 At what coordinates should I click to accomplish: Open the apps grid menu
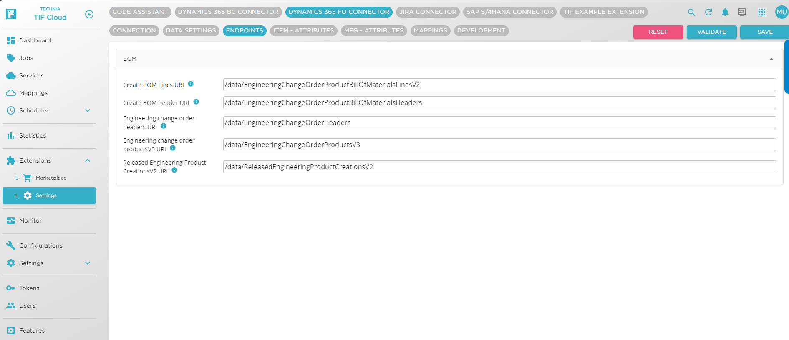coord(761,12)
